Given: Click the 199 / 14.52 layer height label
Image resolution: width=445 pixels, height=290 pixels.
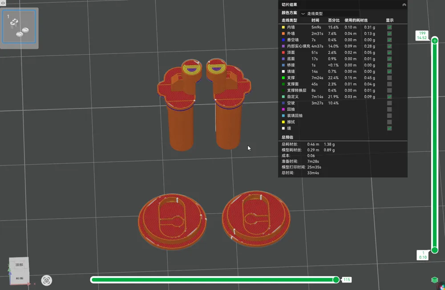Looking at the screenshot, I should coord(422,36).
